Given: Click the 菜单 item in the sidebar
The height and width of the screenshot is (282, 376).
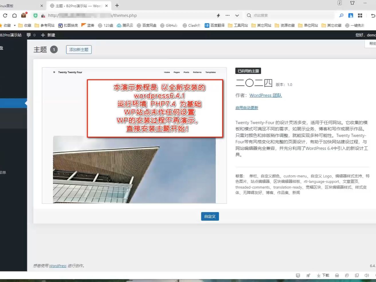Looking at the screenshot, I should point(3,173).
